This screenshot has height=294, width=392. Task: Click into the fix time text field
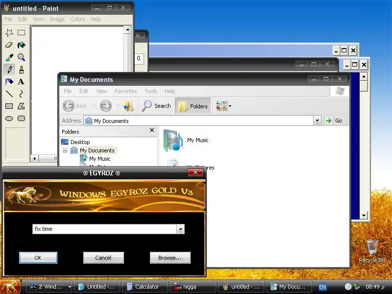[104, 229]
